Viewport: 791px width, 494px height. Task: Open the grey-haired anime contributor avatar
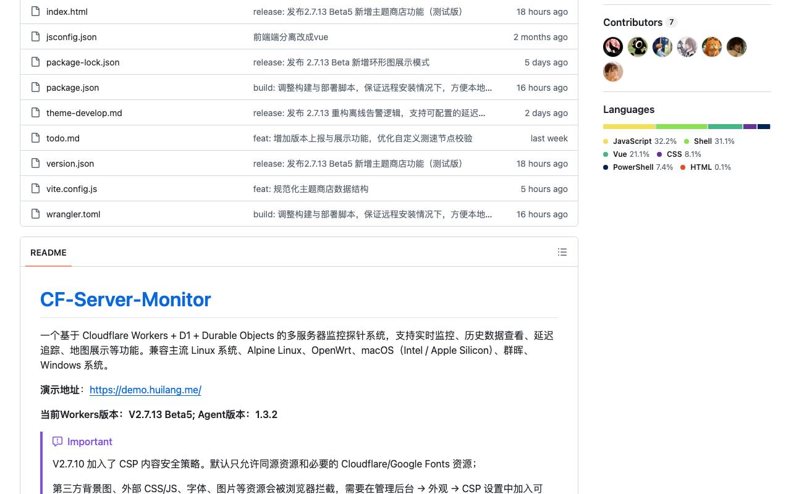point(687,47)
